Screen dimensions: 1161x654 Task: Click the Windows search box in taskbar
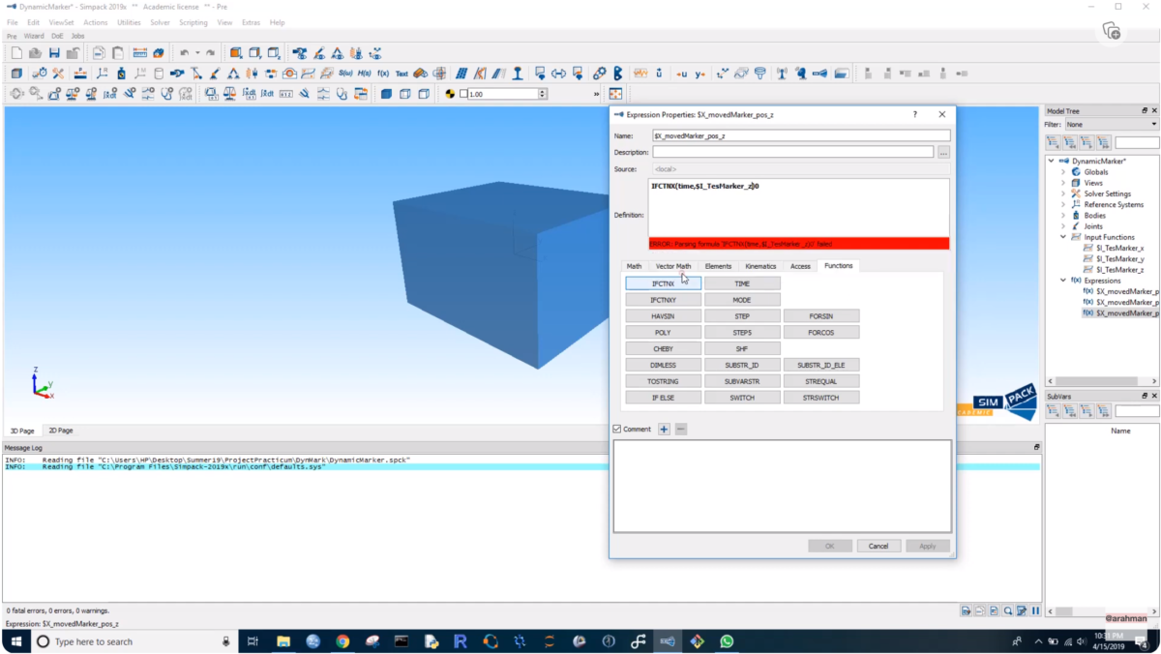(x=134, y=641)
